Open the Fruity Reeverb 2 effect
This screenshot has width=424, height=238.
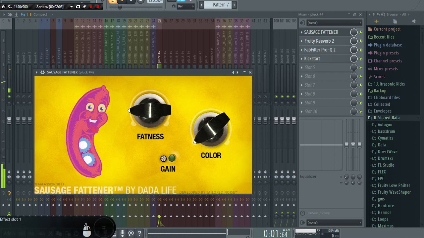tap(319, 41)
